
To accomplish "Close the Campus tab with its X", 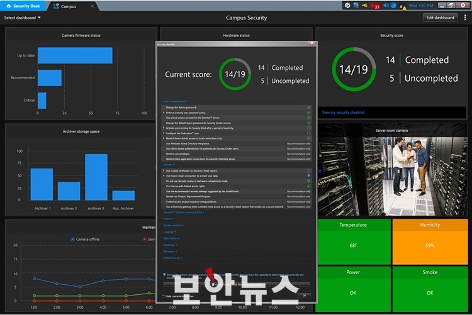I will click(x=92, y=6).
